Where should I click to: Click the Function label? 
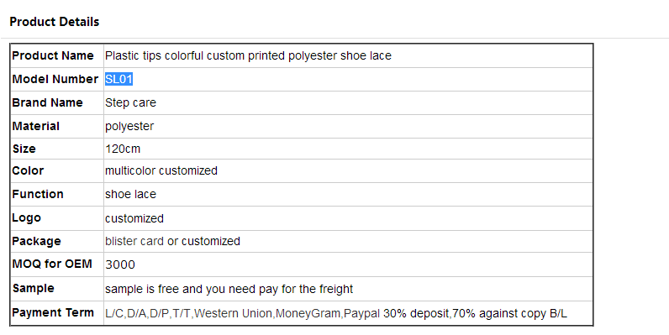tap(38, 194)
